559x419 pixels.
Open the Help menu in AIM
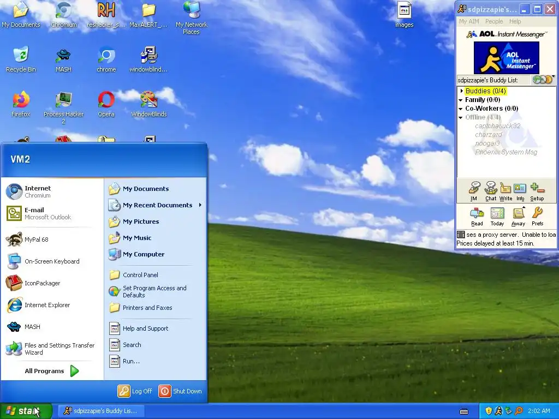point(515,21)
